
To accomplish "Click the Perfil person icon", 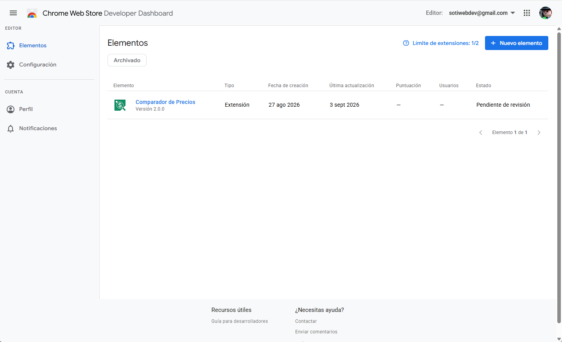I will 11,109.
